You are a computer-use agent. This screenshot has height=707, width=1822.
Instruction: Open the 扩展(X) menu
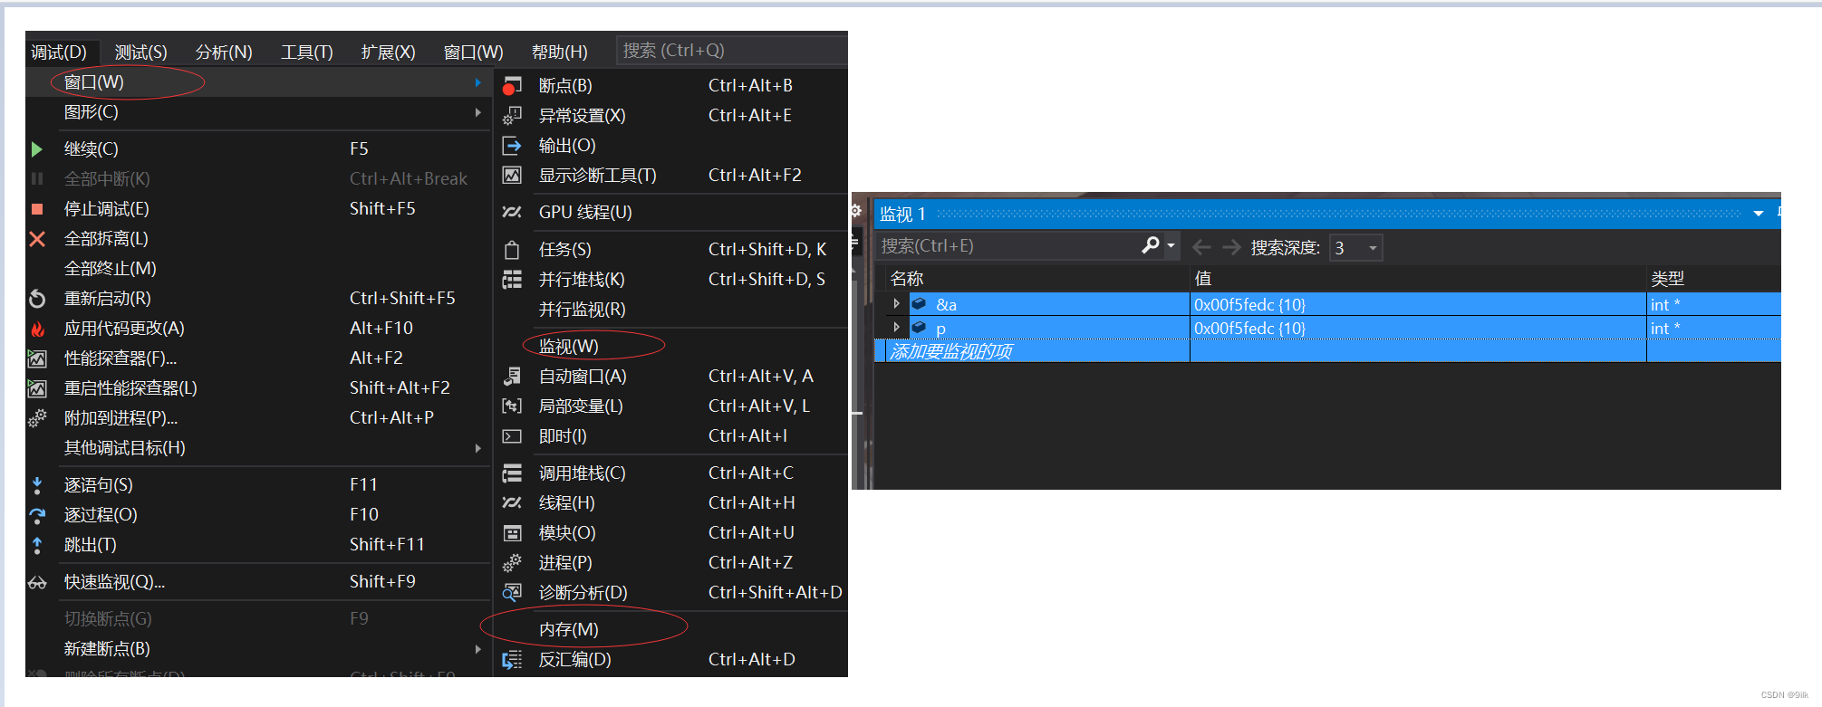(x=388, y=52)
